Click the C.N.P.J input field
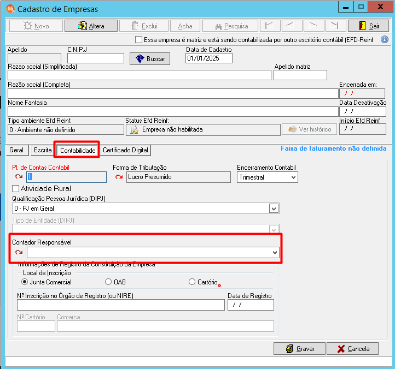The width and height of the screenshot is (395, 369). tap(96, 58)
